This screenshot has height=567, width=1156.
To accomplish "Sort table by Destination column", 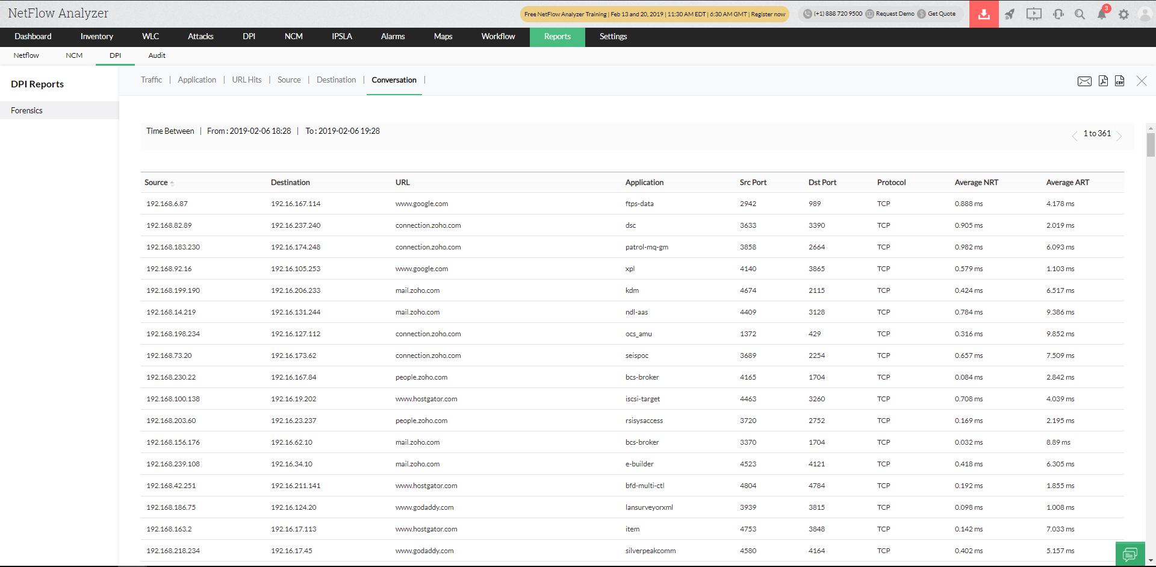I will [290, 183].
